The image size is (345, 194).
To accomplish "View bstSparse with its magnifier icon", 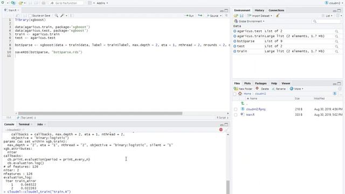I will [336, 41].
